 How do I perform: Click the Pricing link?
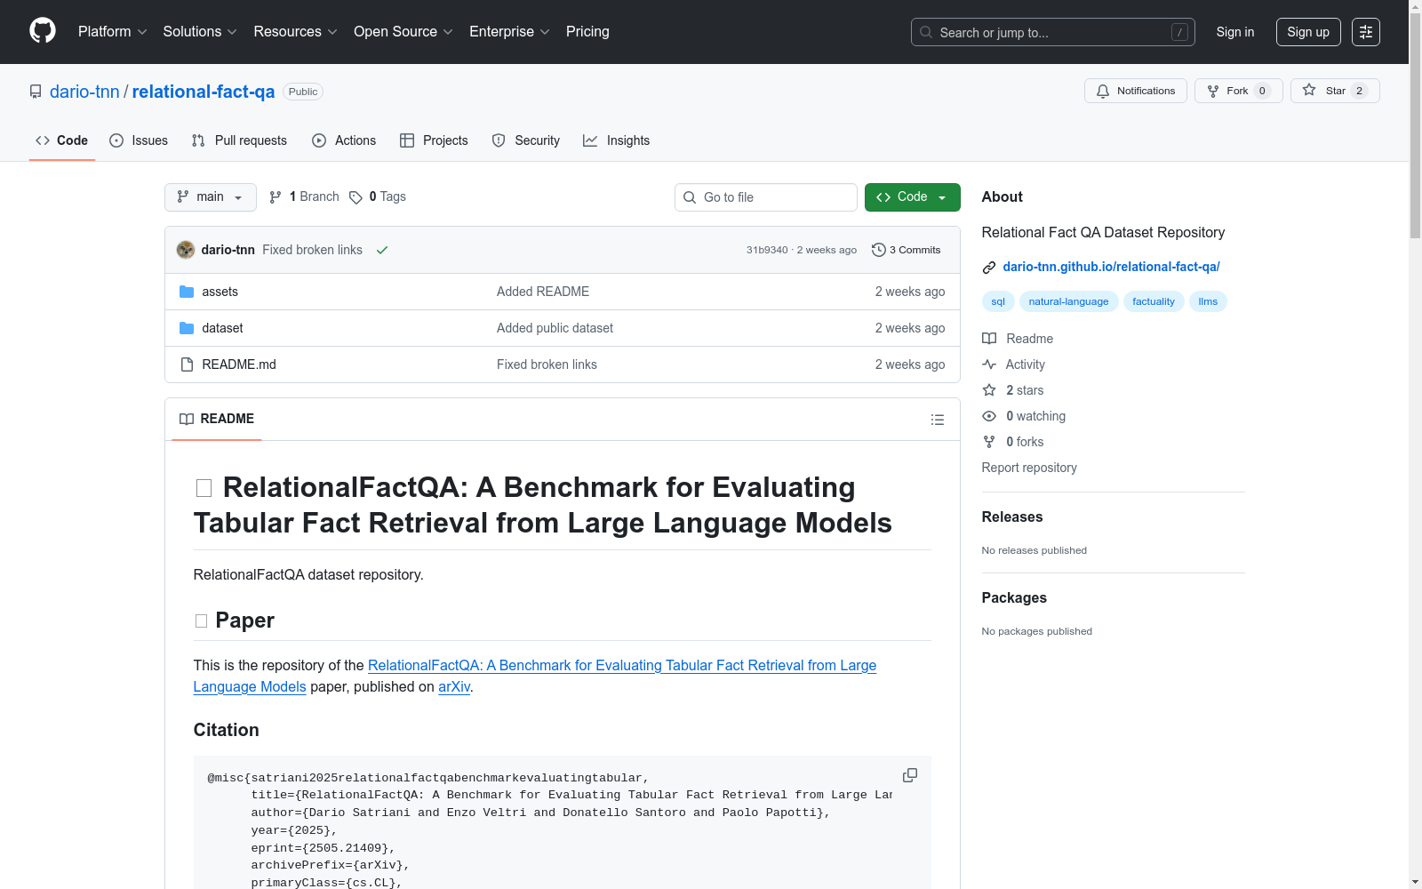[587, 32]
